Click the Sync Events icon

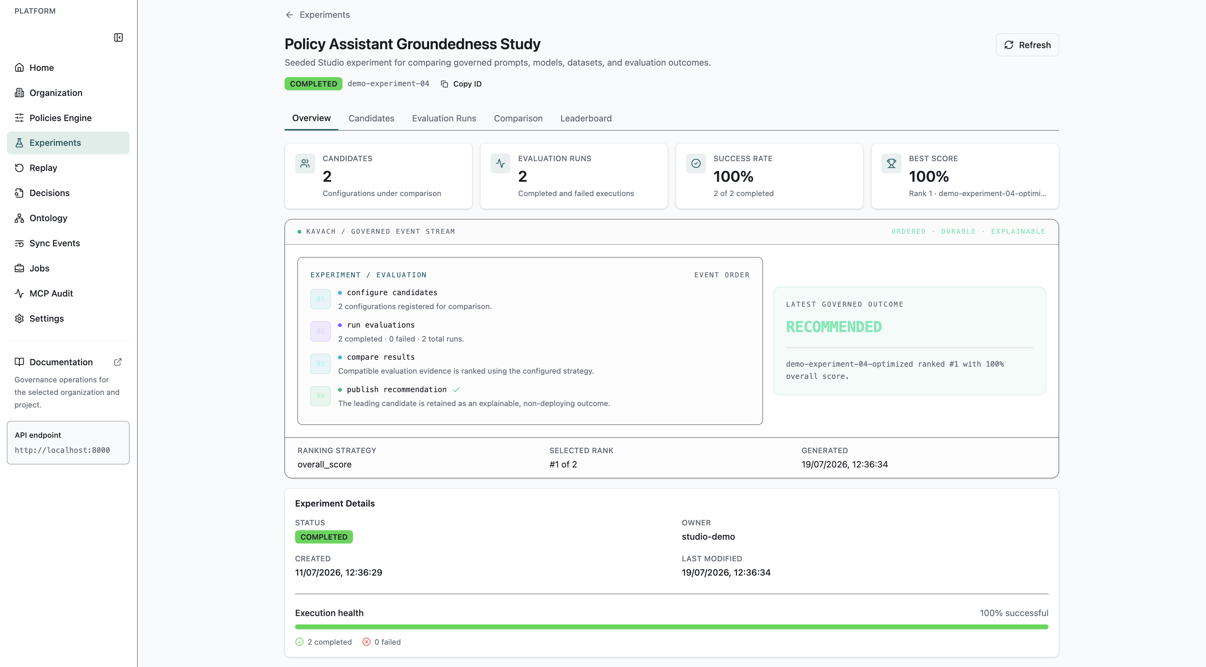point(19,243)
